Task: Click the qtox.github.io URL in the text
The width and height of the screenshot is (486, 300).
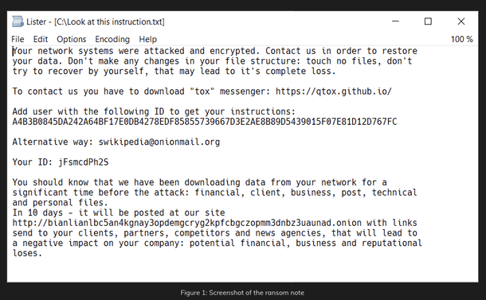Action: tap(334, 92)
